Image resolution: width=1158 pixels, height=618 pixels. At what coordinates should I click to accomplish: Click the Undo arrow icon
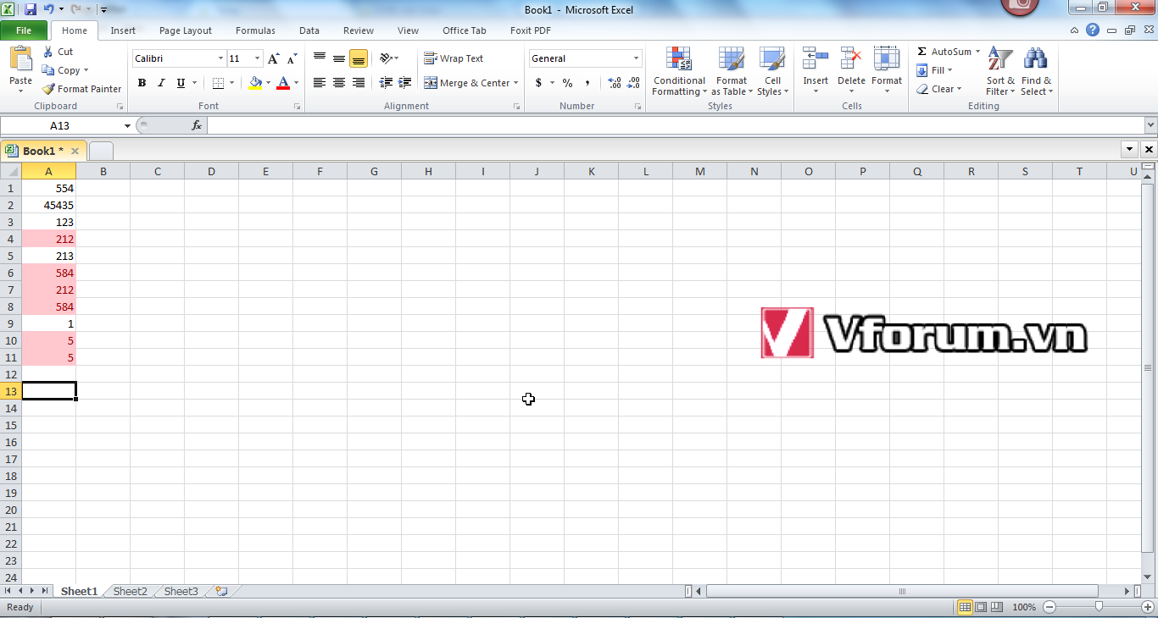pyautogui.click(x=49, y=9)
